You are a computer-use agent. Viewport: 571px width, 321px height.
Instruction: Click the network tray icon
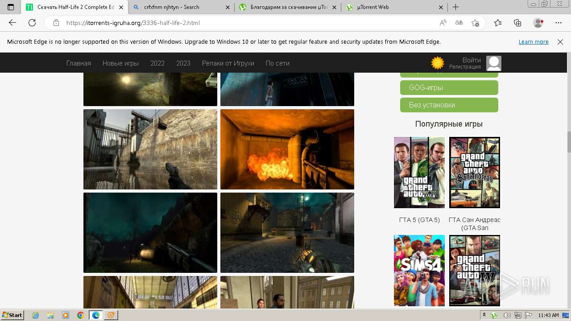click(517, 315)
